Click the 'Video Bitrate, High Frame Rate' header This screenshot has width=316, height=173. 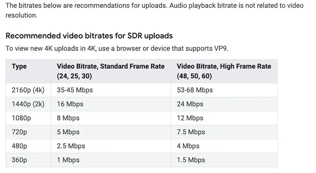pyautogui.click(x=224, y=71)
